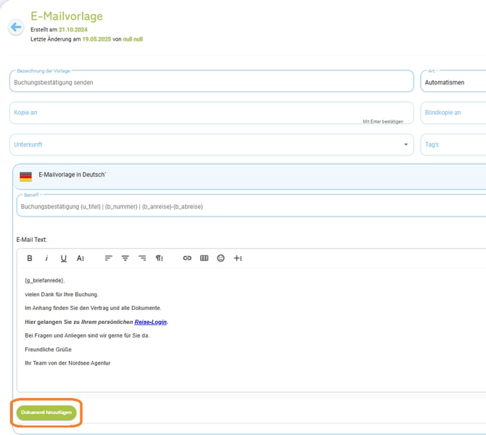Screen dimensions: 486x435
Task: Toggle bold formatting in the editor
Action: pos(30,258)
